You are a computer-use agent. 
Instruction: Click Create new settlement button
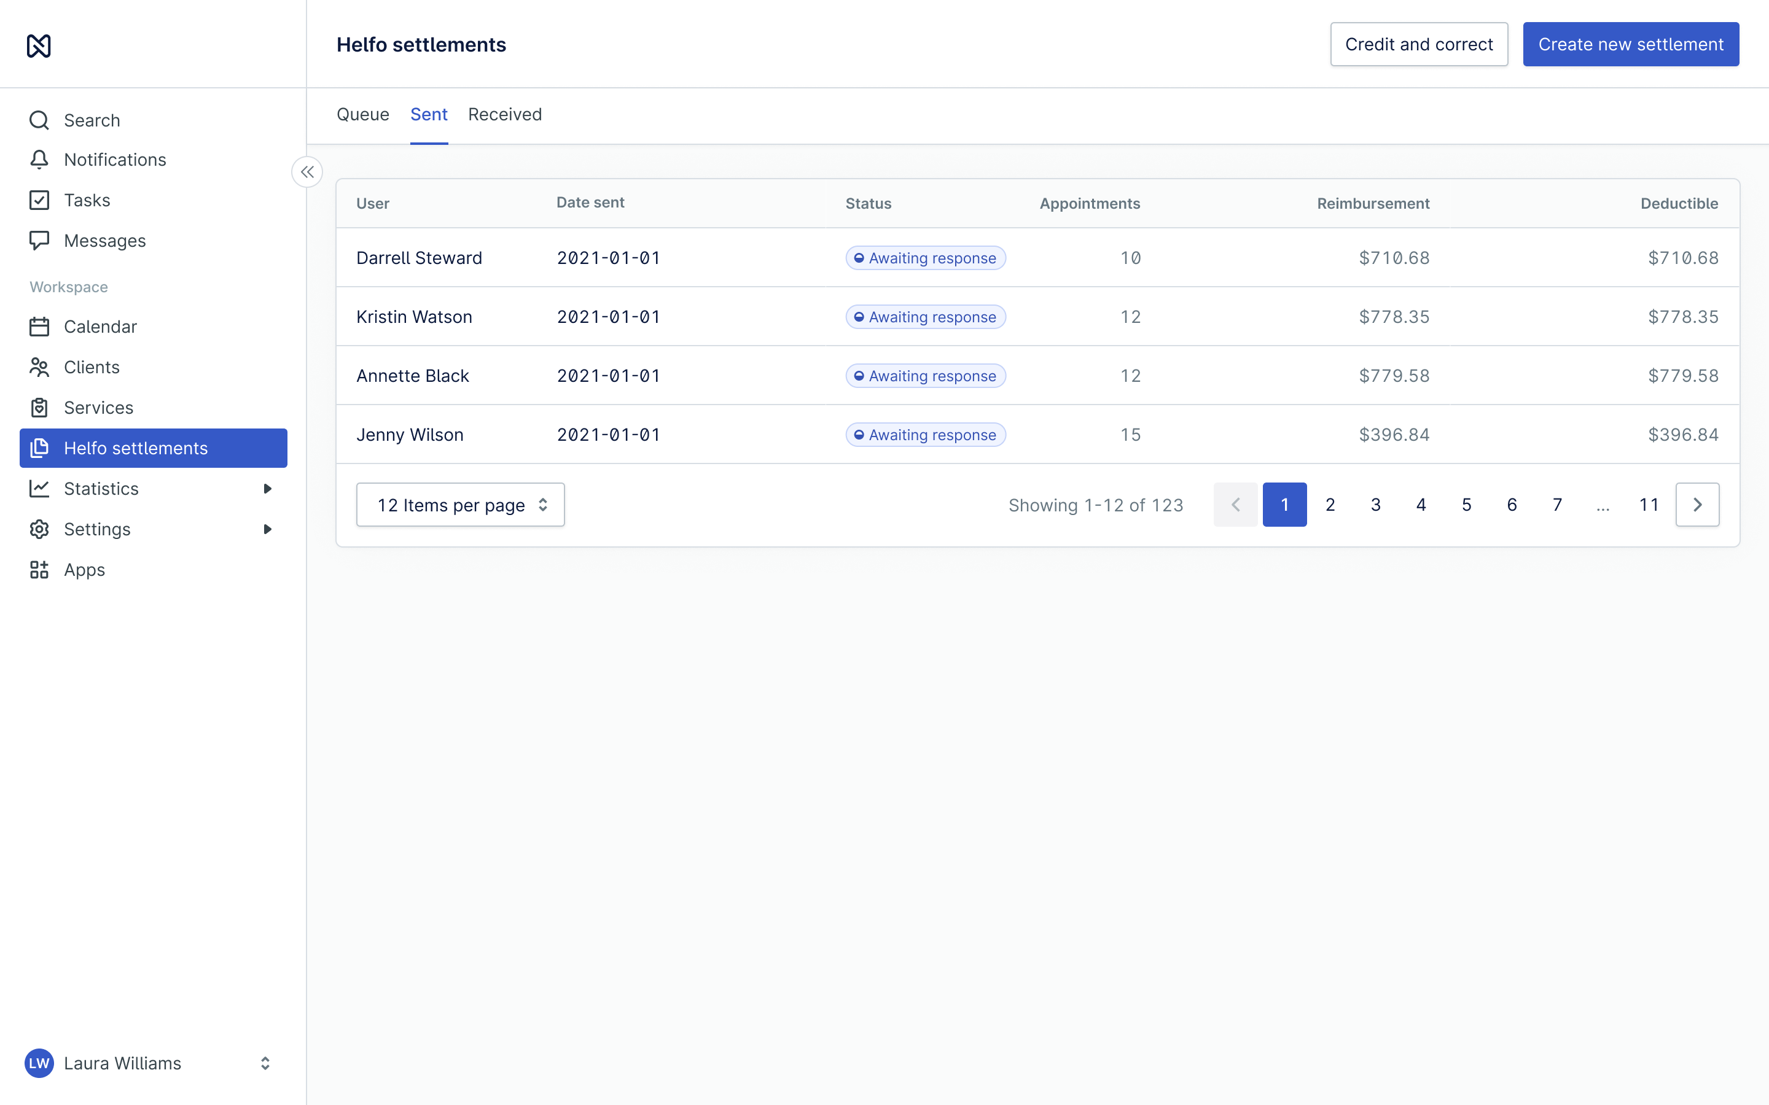(x=1631, y=44)
